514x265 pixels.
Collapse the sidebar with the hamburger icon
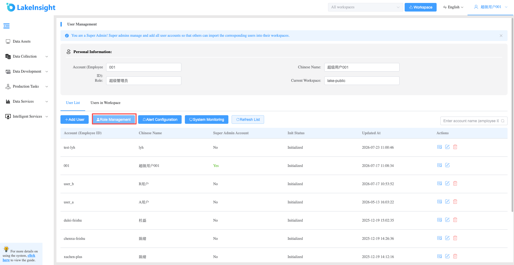tap(6, 26)
